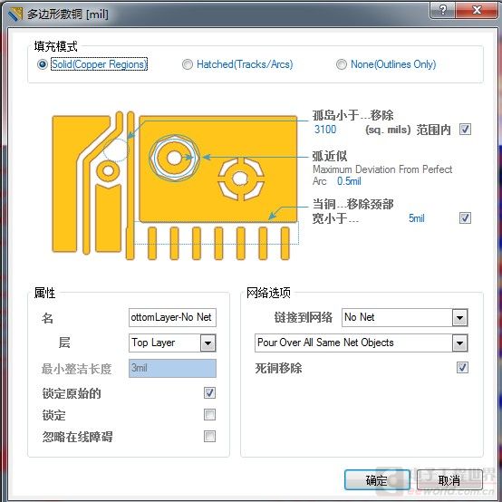
Task: Click the 确定 button
Action: (377, 480)
